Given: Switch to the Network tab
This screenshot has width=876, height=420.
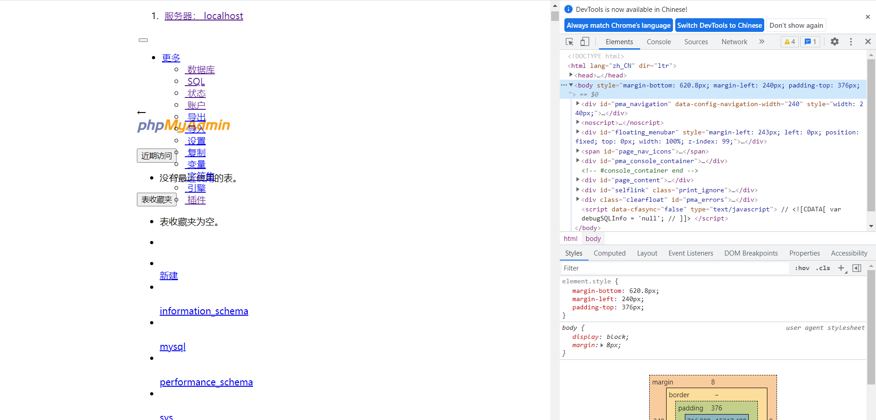Looking at the screenshot, I should coord(734,41).
